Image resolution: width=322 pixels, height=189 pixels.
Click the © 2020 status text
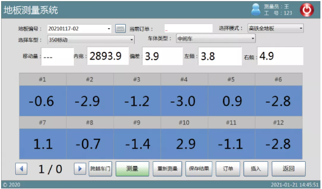coord(12,185)
